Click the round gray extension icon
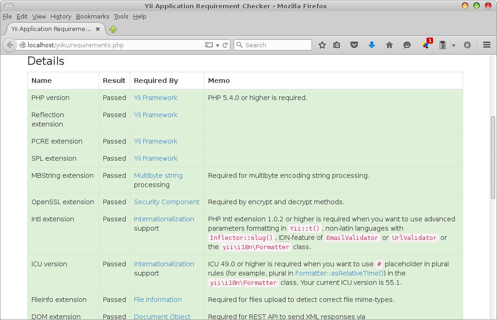497x320 pixels. tap(467, 45)
